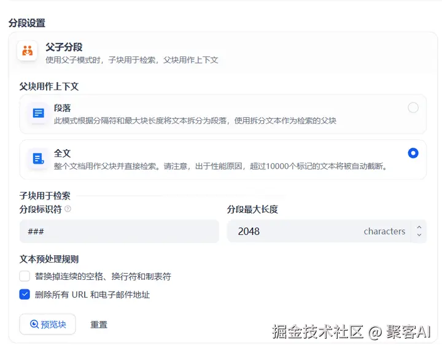Increase 分段最大长度 with up arrow
Image resolution: width=442 pixels, height=351 pixels.
[x=419, y=227]
